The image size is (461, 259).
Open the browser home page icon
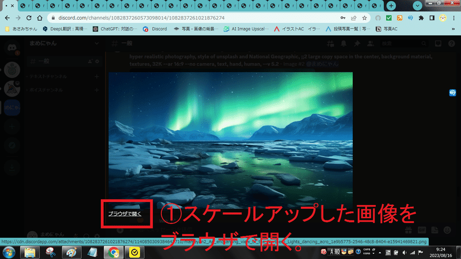click(x=40, y=18)
